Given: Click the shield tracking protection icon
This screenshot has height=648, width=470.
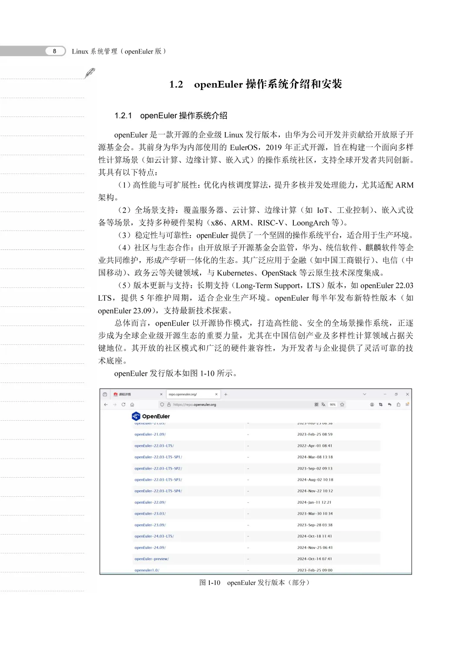Looking at the screenshot, I should point(162,405).
